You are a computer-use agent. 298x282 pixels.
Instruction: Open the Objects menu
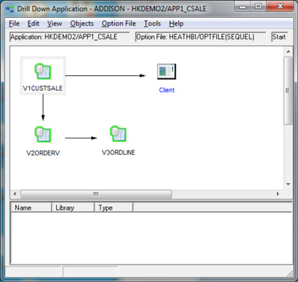(82, 24)
